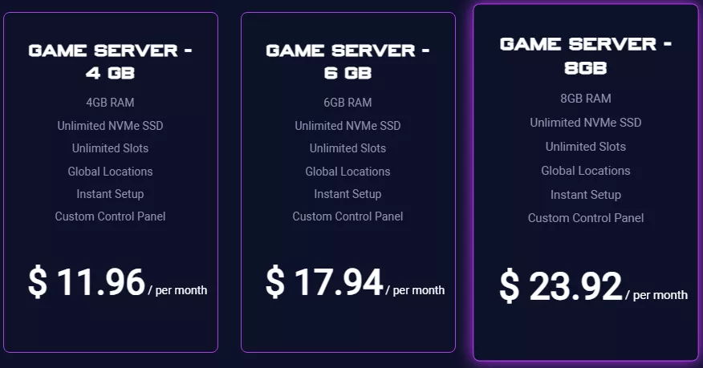
Task: Click "/ per month" beside the $ 23.92 price
Action: [x=656, y=295]
